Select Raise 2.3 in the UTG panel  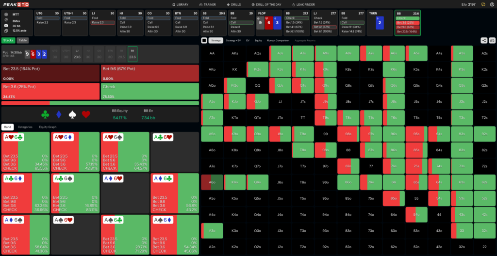coord(47,22)
